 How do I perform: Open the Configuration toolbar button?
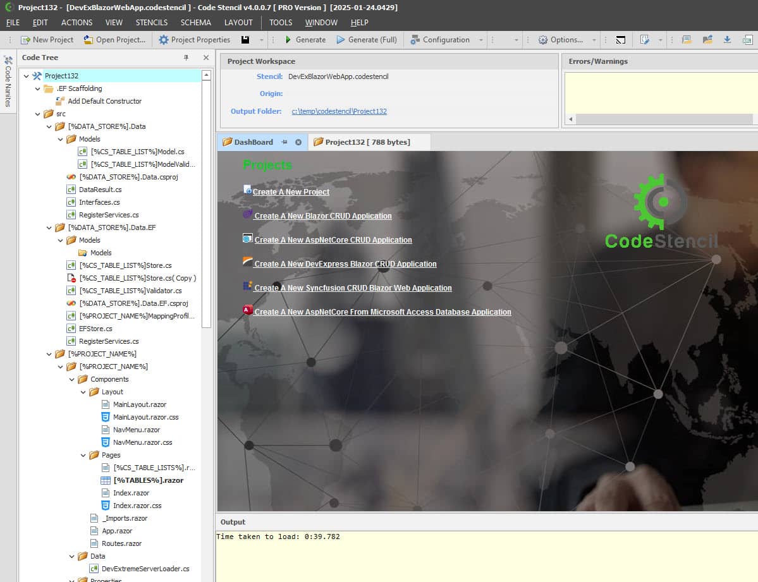(x=440, y=40)
